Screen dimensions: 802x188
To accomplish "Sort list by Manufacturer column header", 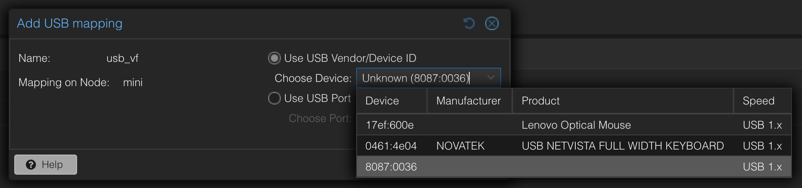I will [468, 101].
